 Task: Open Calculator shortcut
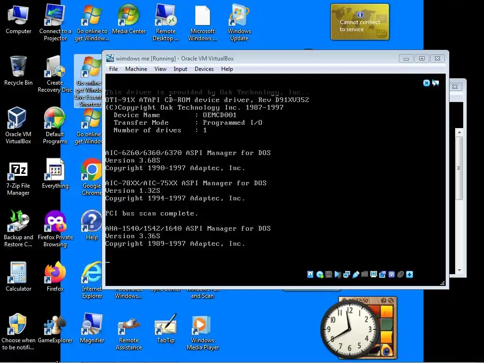point(18,277)
